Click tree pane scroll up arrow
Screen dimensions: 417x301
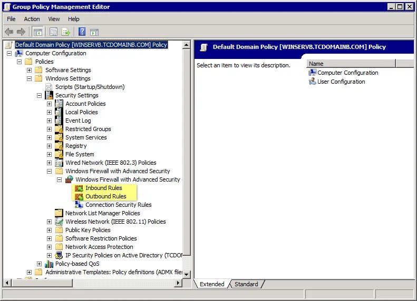point(187,45)
